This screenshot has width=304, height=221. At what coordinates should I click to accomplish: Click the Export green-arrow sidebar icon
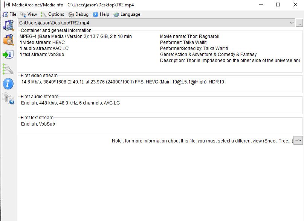8,54
